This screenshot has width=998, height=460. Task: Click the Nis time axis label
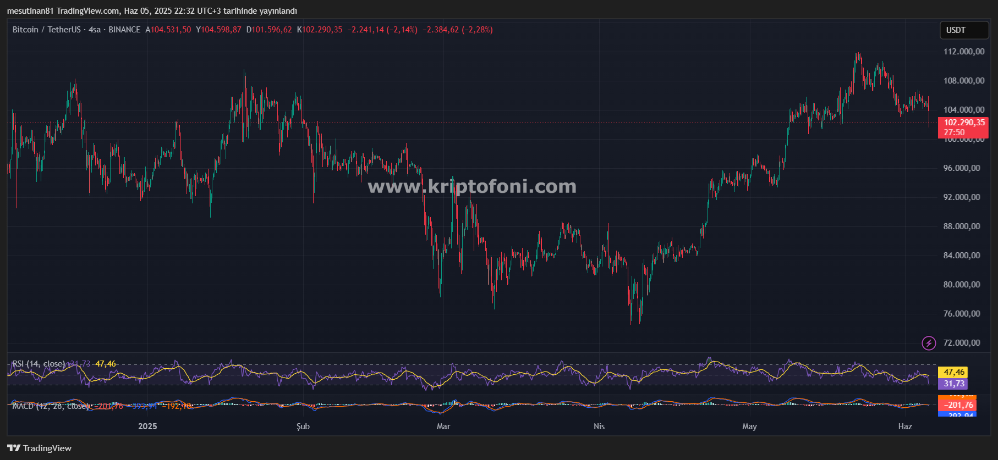pyautogui.click(x=599, y=426)
